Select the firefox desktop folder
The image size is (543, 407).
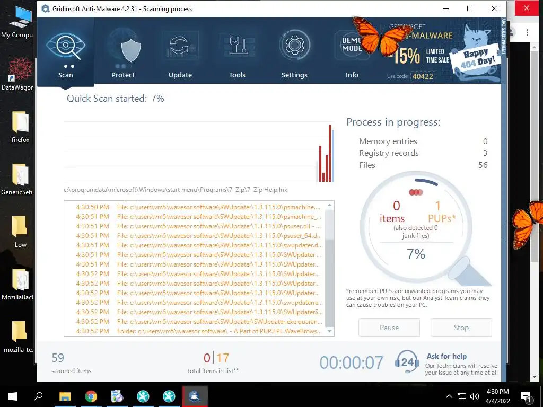tap(20, 127)
